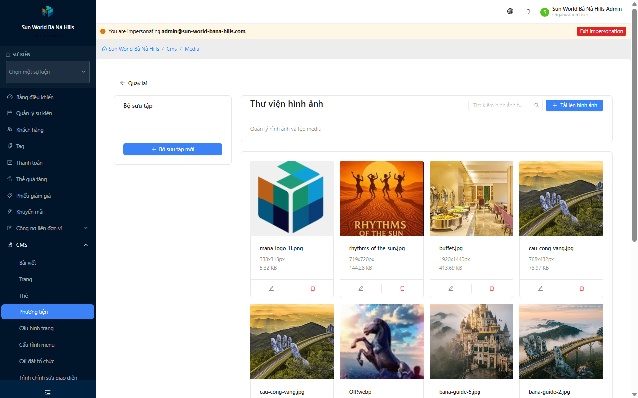Click Exit impersonation button
This screenshot has width=638, height=398.
click(x=601, y=31)
